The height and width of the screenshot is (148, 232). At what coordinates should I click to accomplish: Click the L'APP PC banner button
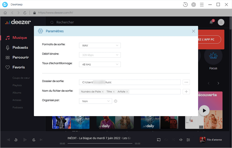pyautogui.click(x=209, y=39)
